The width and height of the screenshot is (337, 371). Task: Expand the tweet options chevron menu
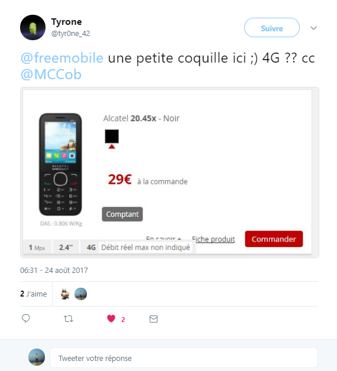[x=313, y=28]
